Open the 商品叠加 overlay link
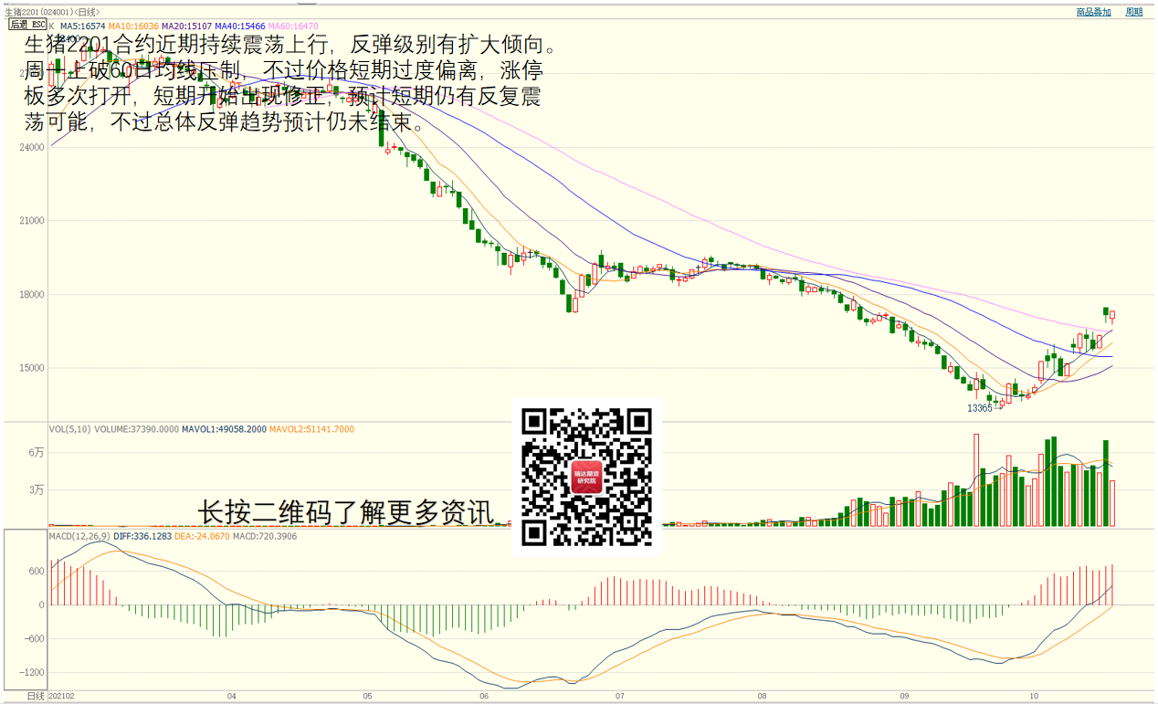 coord(1093,12)
